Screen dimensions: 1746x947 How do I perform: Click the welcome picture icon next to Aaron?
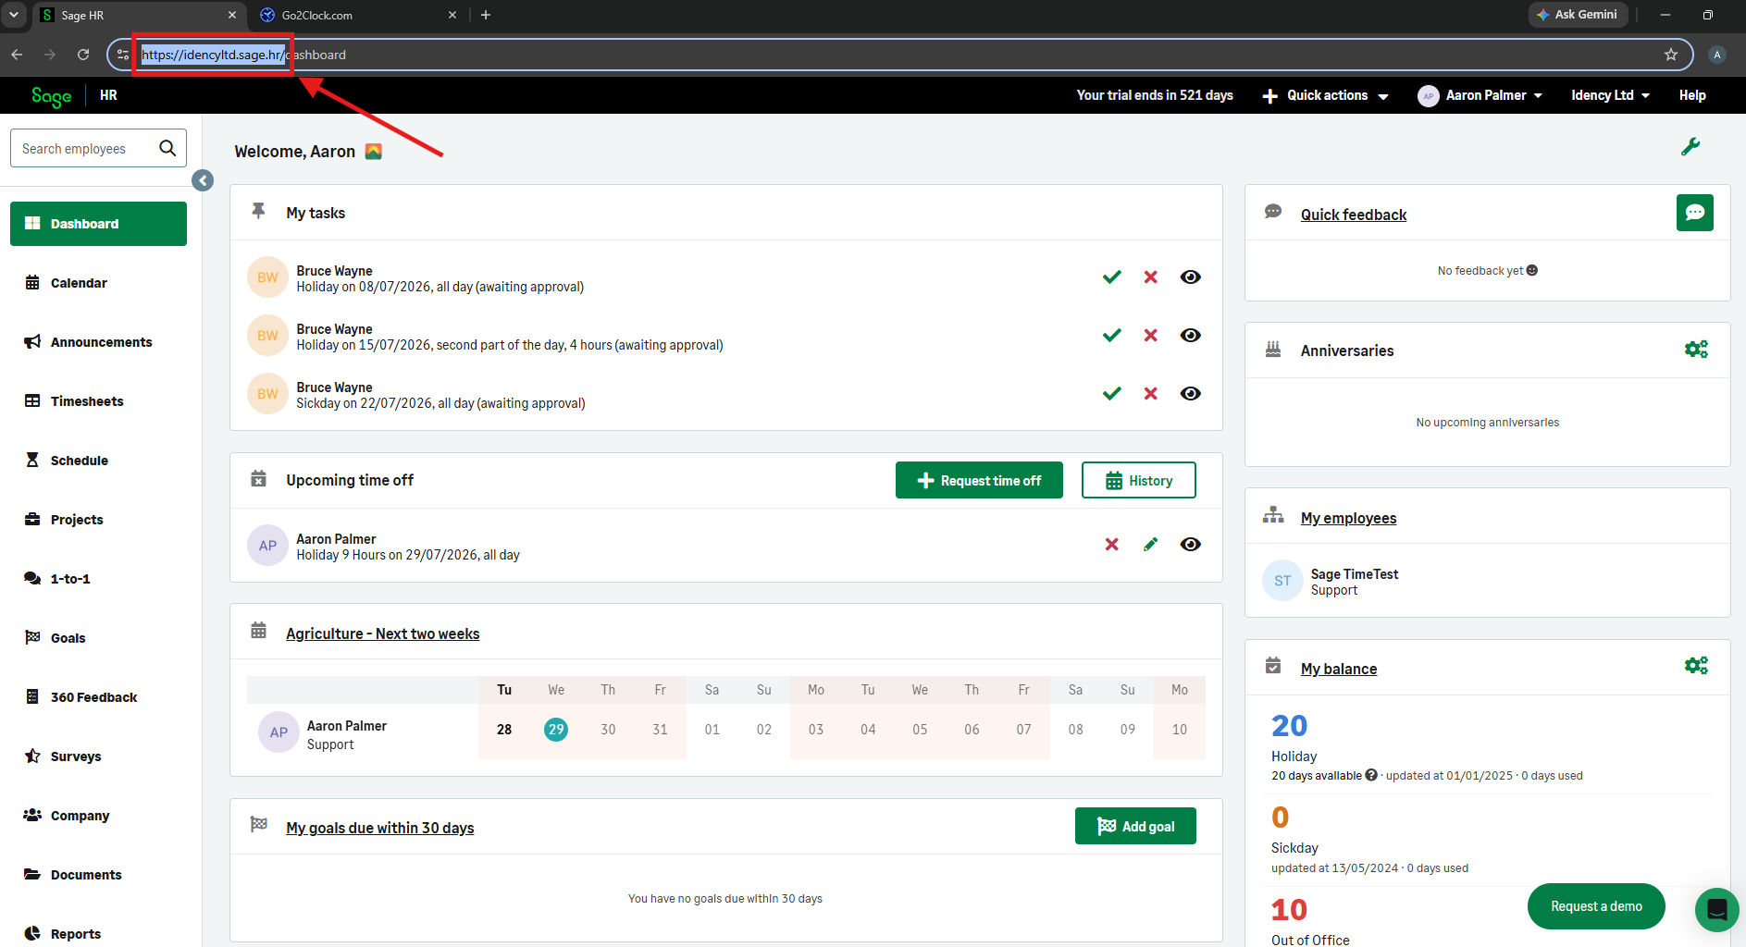point(374,152)
